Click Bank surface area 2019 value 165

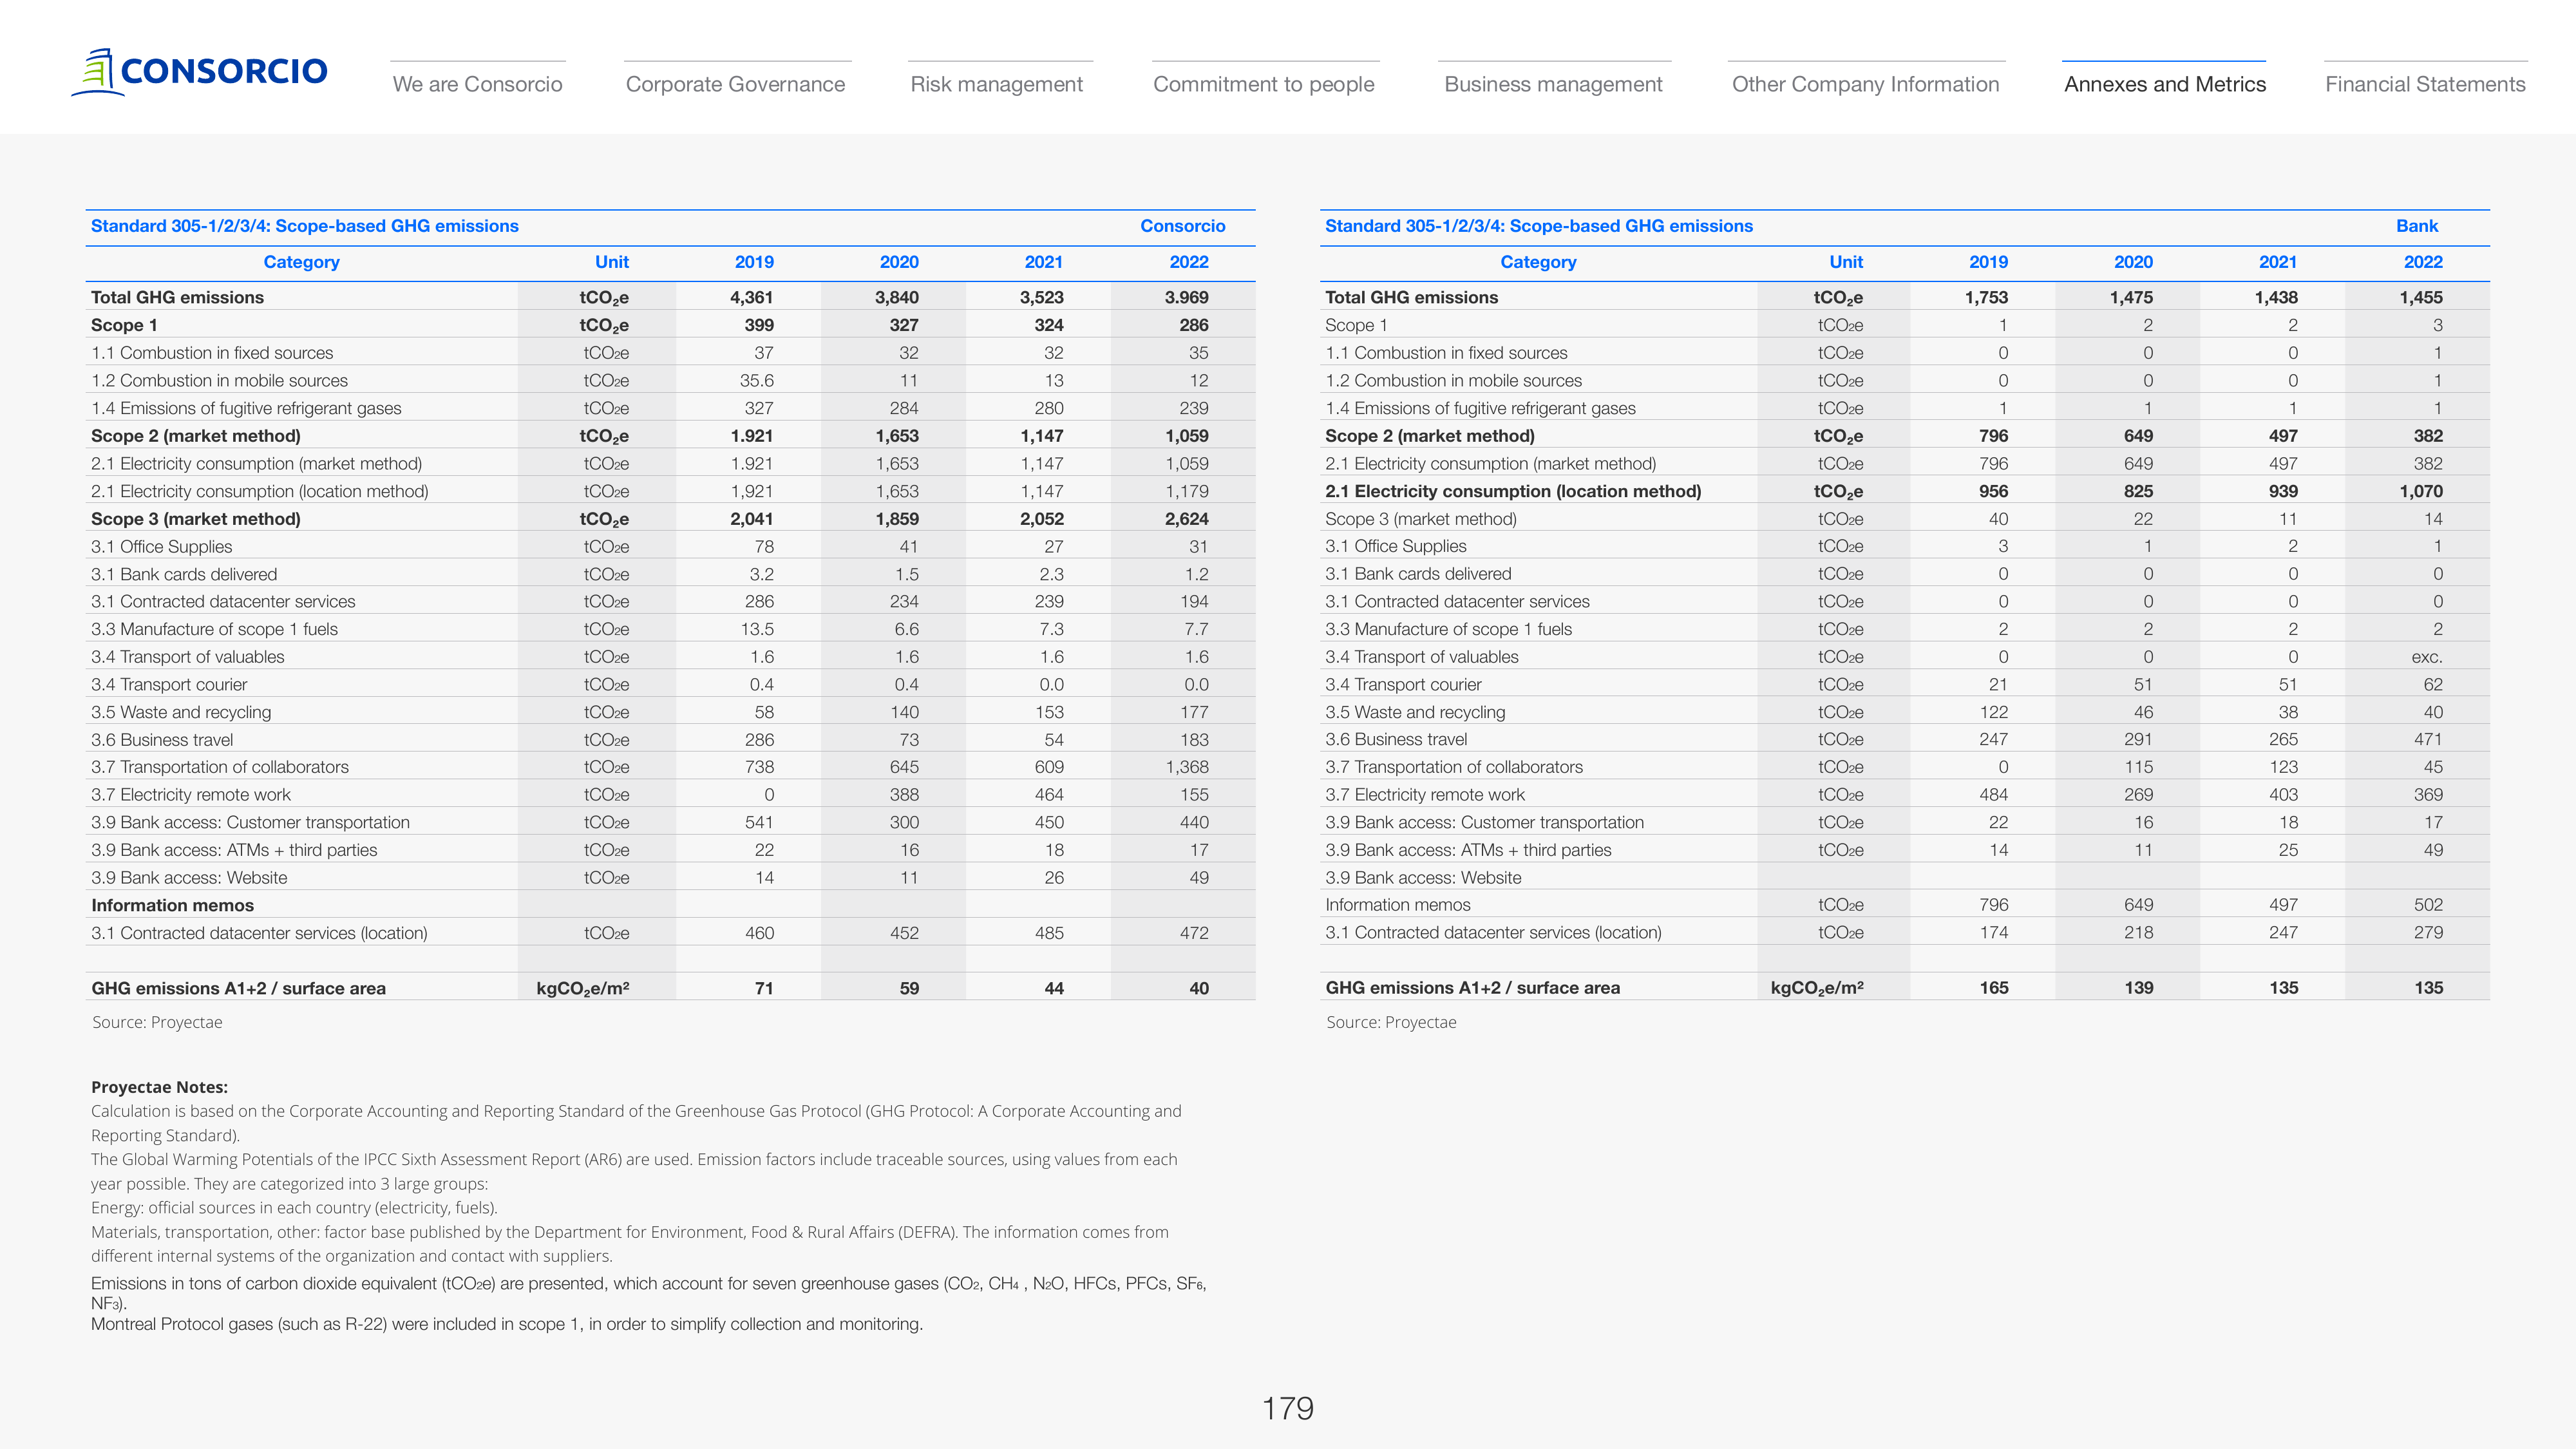[1994, 988]
